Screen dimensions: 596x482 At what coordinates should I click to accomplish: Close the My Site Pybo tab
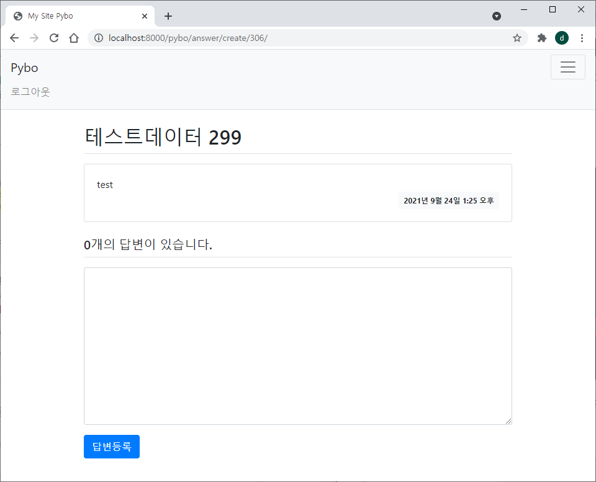click(145, 16)
